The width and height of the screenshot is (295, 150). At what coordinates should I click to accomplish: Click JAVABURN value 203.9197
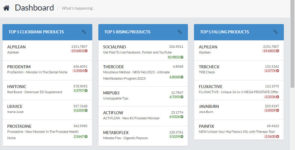point(272,106)
